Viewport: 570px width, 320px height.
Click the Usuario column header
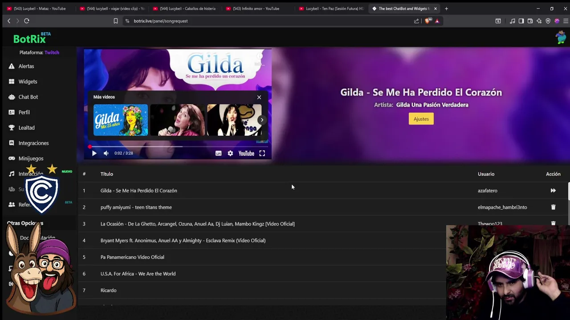pyautogui.click(x=486, y=174)
